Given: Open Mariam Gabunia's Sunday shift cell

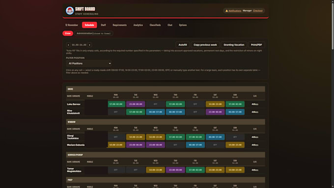Looking at the screenshot, I should [x=235, y=145].
